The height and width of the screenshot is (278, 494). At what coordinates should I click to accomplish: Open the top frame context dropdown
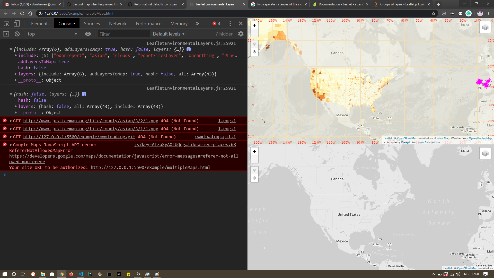click(x=51, y=34)
